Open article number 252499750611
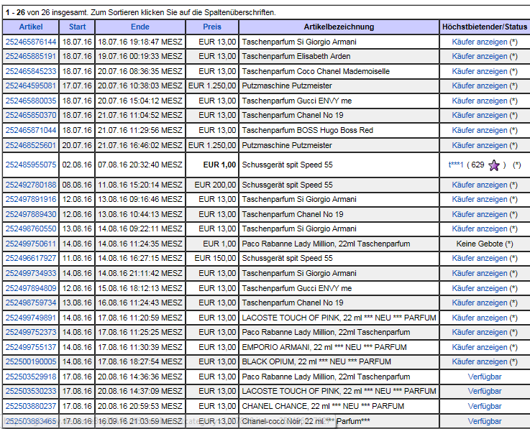 click(x=31, y=244)
